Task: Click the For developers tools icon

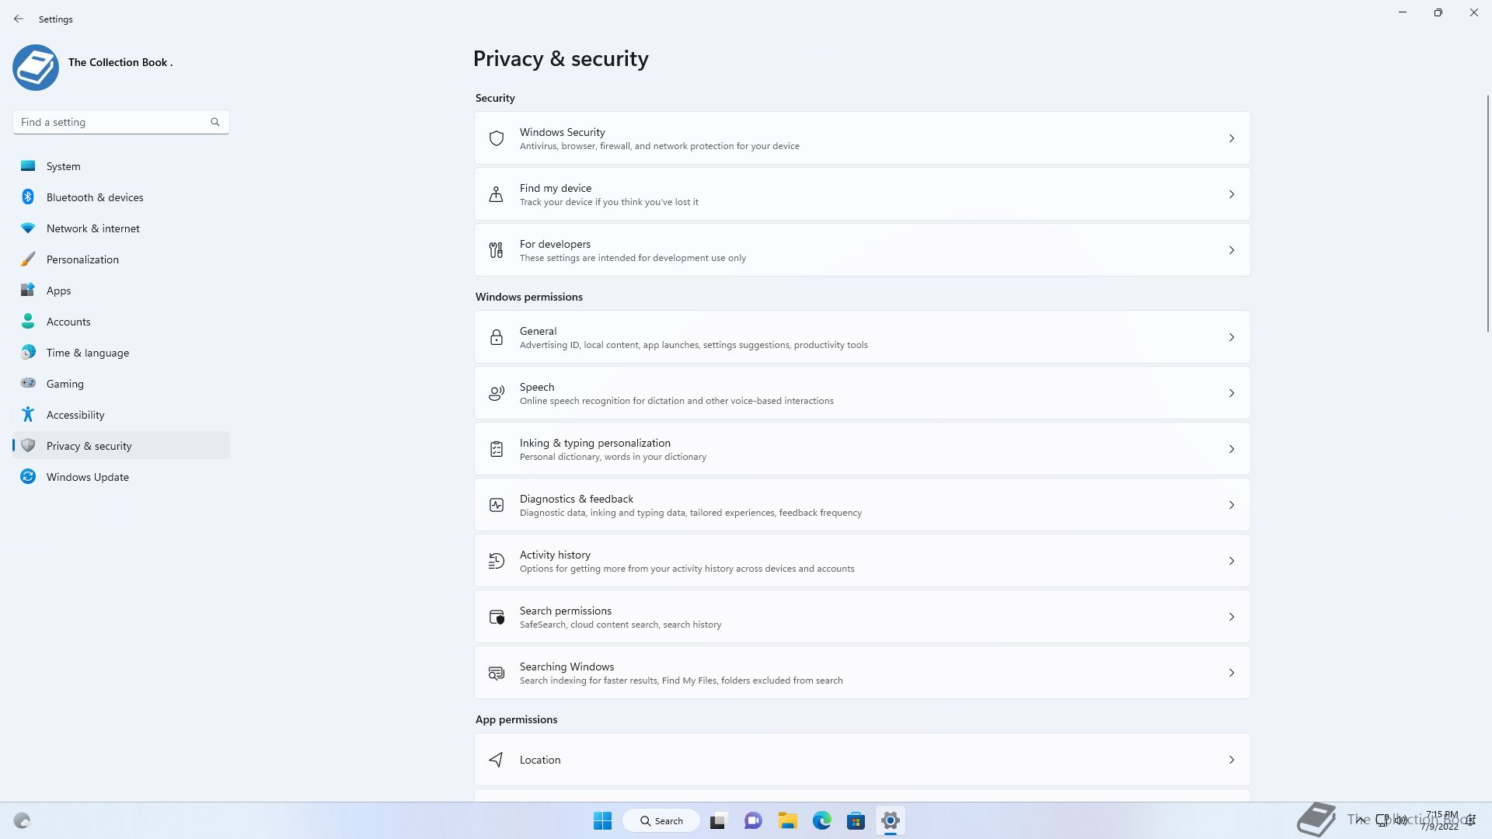Action: point(497,250)
